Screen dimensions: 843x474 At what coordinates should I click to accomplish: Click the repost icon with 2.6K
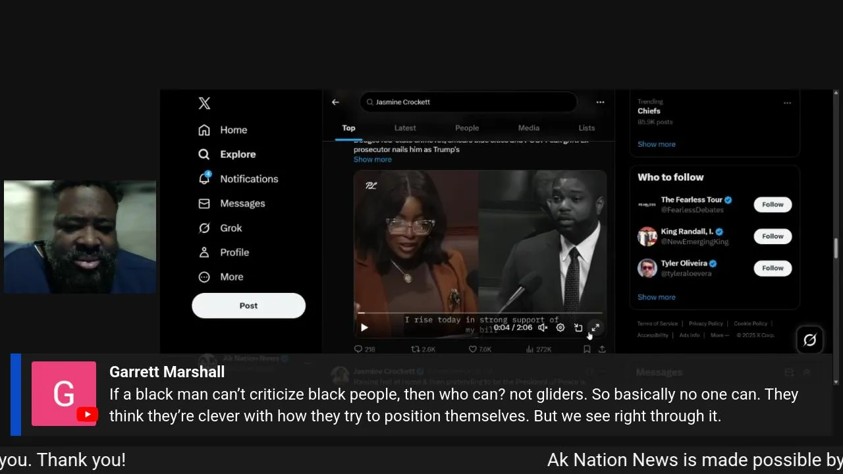tap(423, 349)
